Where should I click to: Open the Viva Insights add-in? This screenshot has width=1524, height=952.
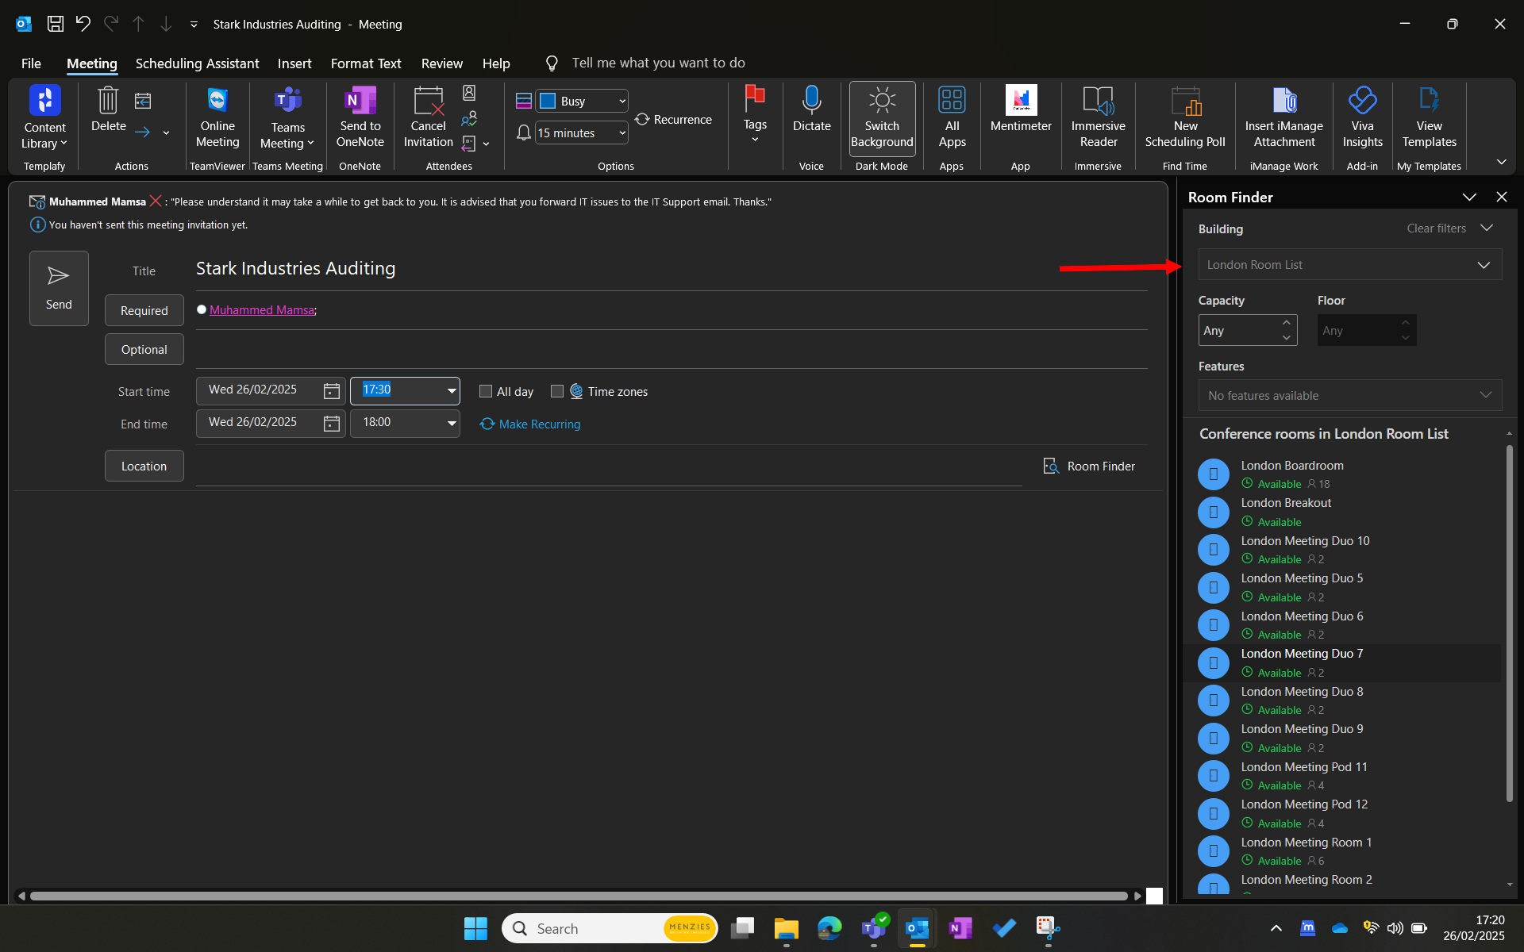[x=1362, y=101]
